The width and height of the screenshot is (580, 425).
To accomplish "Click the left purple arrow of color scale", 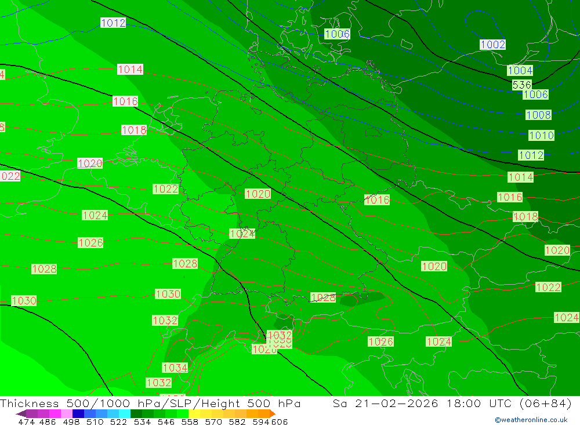I will pos(21,413).
